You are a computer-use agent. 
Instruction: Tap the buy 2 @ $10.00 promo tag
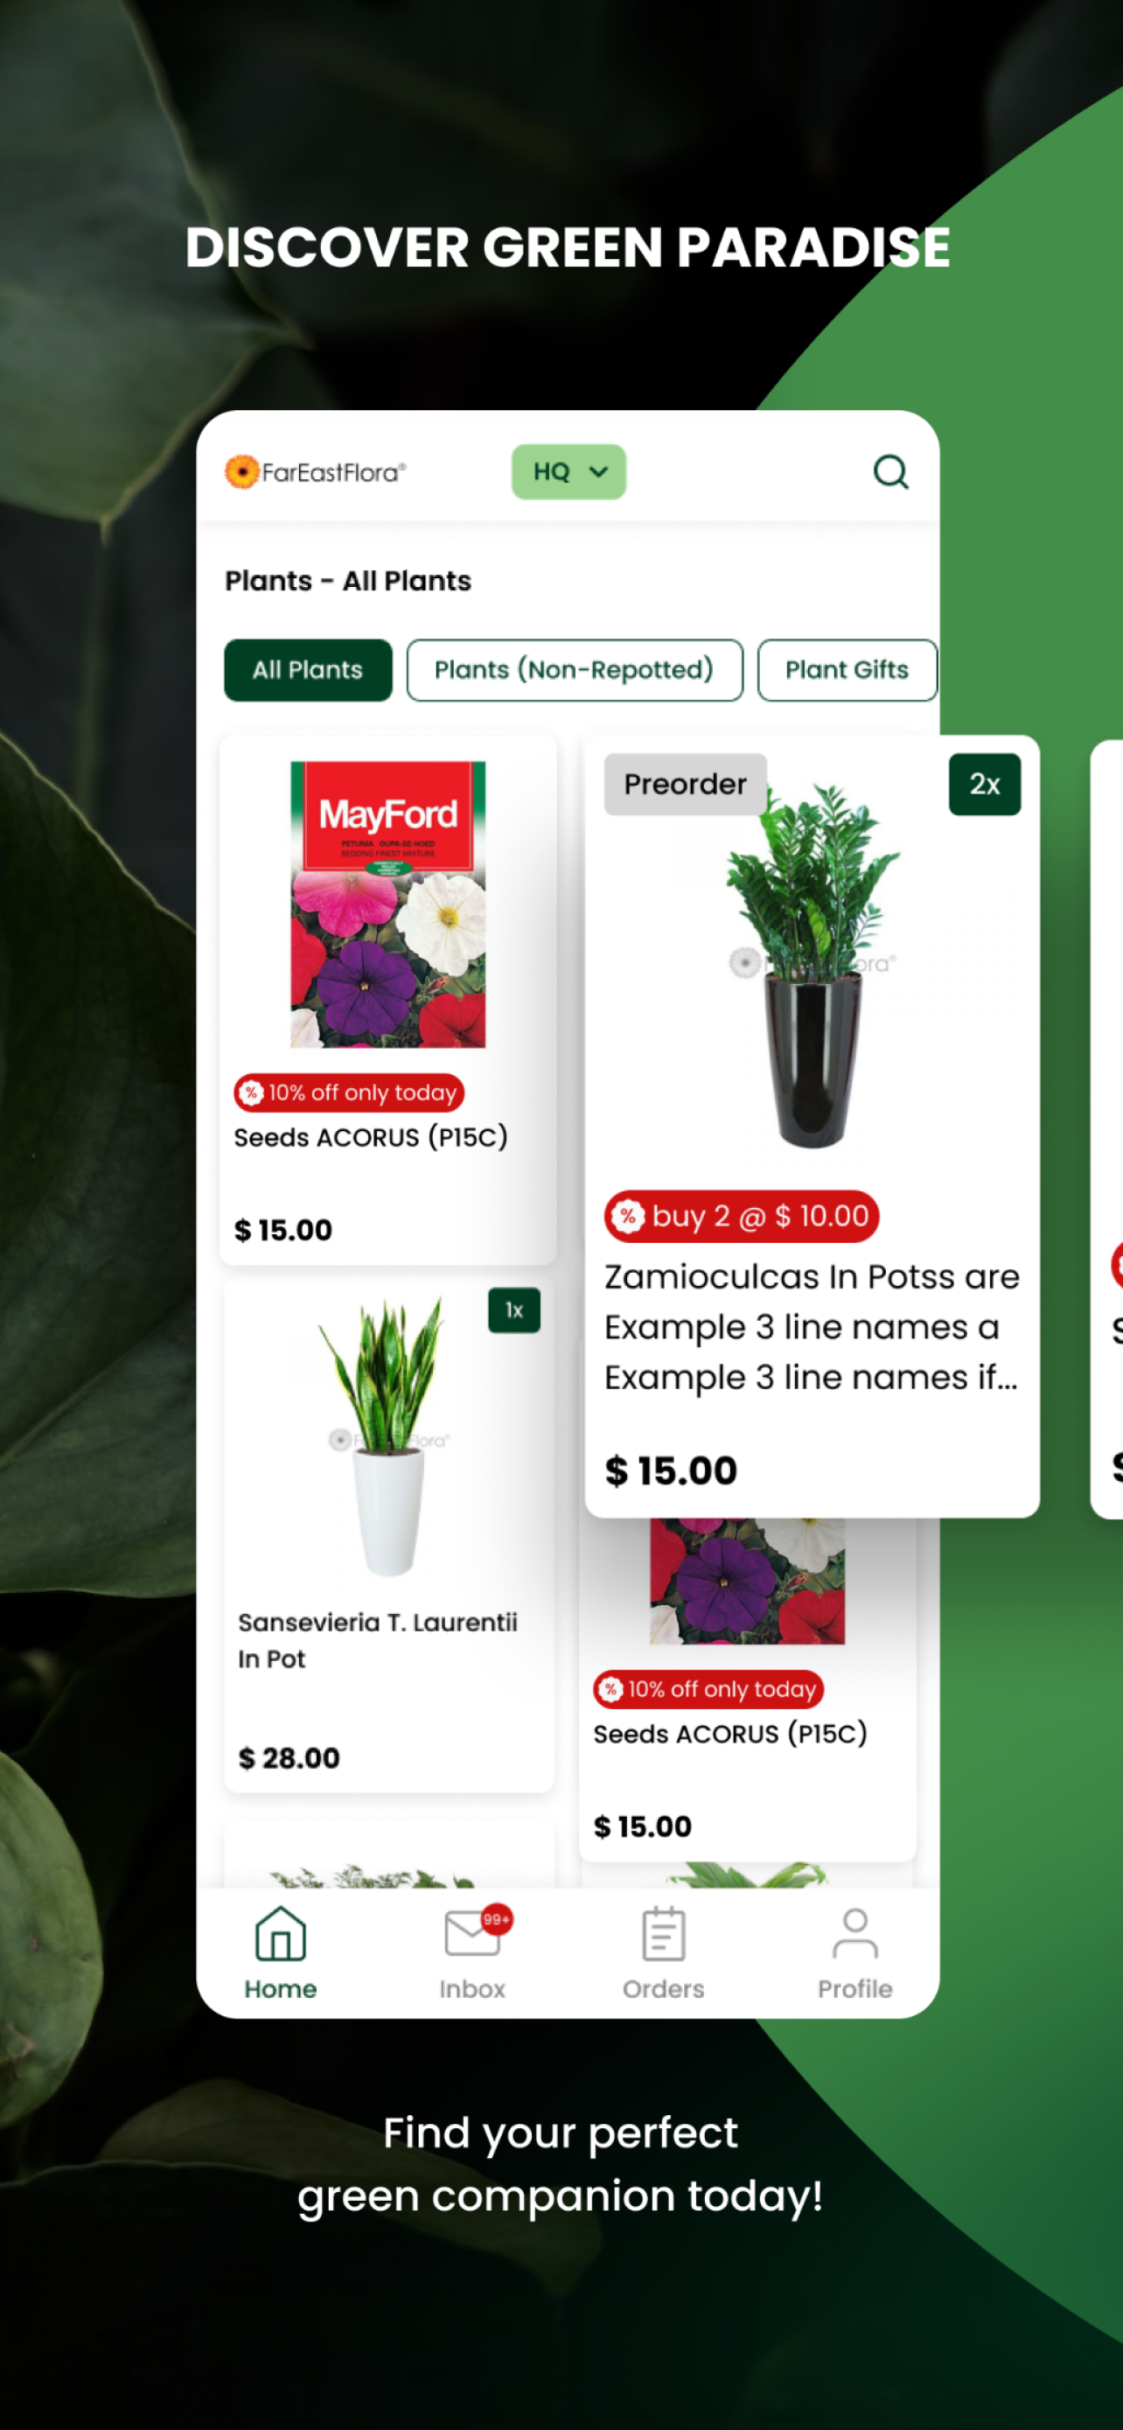coord(741,1216)
